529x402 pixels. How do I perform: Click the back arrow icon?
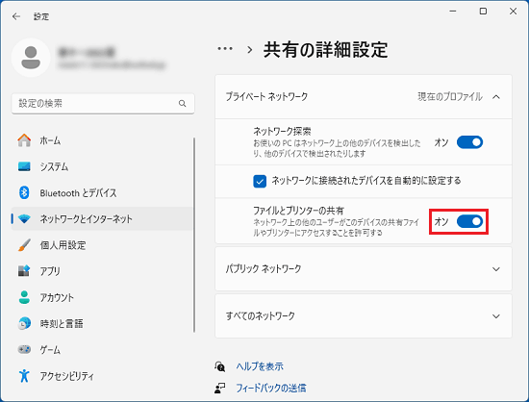15,16
